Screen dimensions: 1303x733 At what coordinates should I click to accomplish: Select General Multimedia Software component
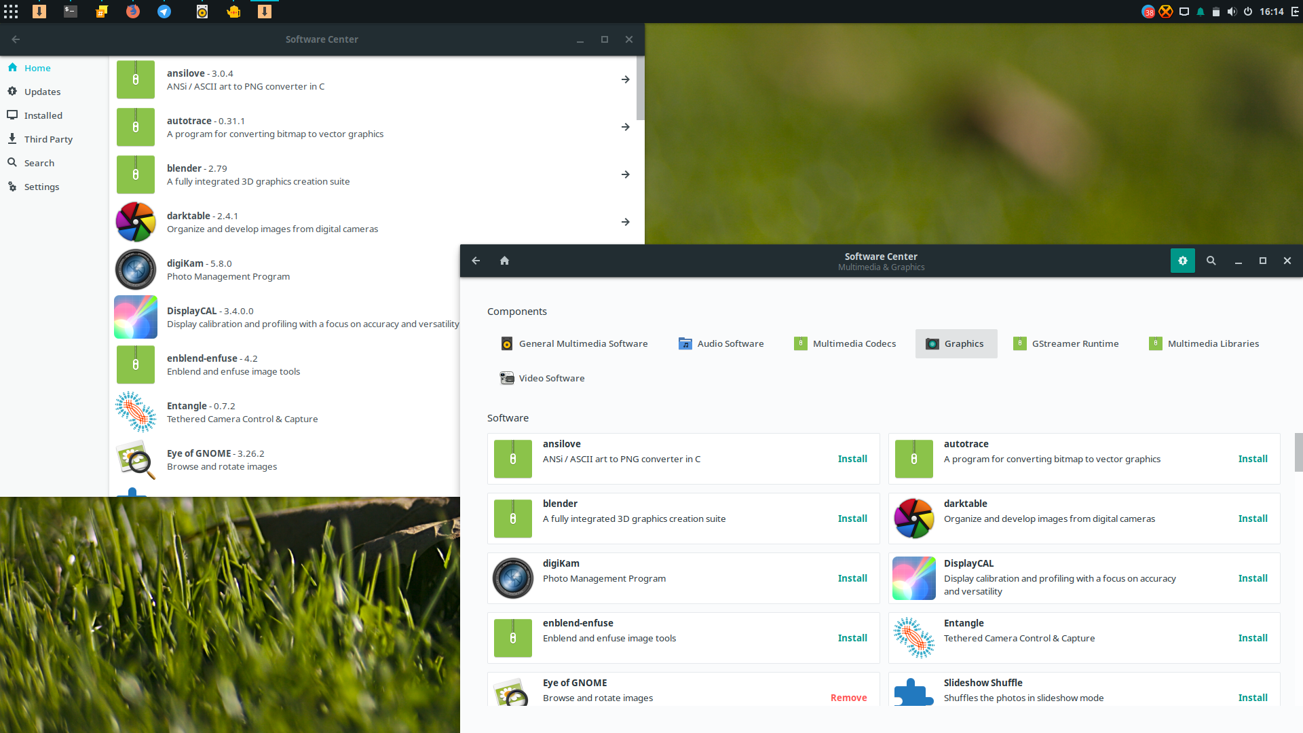click(574, 344)
